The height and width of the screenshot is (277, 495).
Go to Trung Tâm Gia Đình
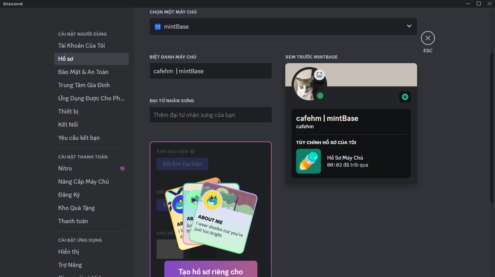pos(91,85)
